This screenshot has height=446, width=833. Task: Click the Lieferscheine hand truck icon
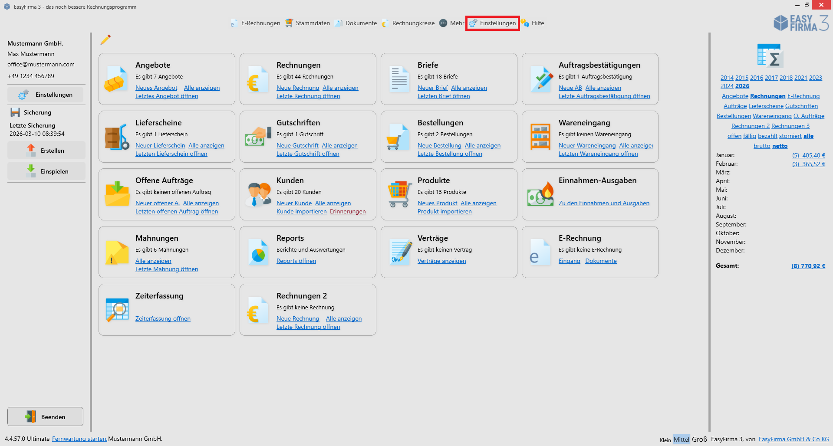[x=116, y=138]
